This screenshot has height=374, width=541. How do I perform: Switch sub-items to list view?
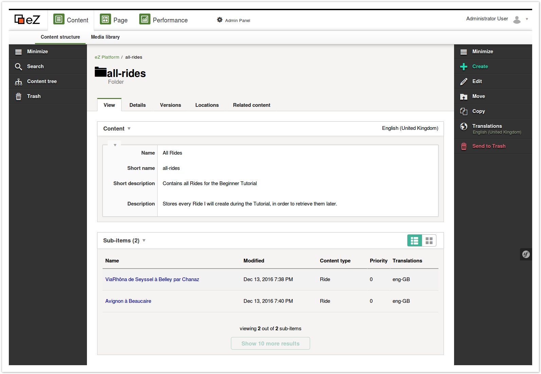[x=414, y=241]
